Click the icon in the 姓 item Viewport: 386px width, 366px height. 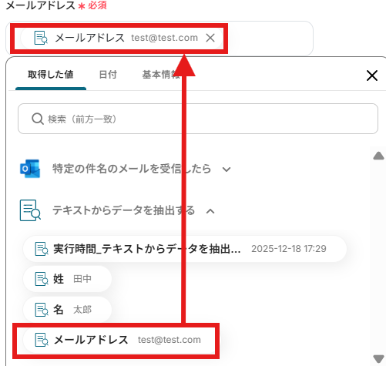(42, 279)
